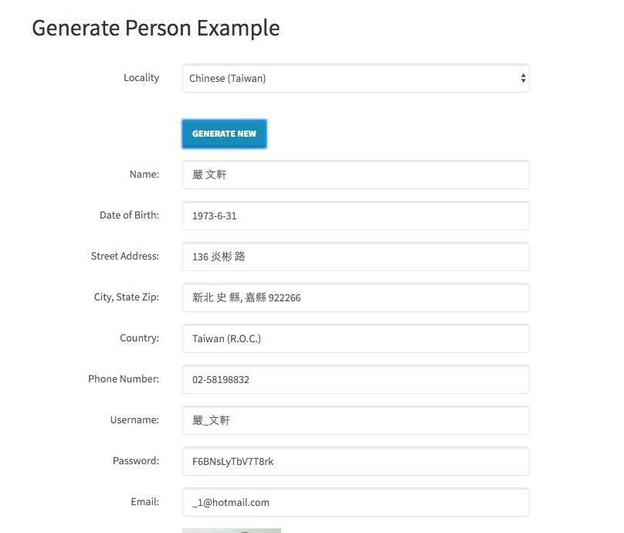Click the Date of Birth field
624x533 pixels.
click(x=356, y=216)
